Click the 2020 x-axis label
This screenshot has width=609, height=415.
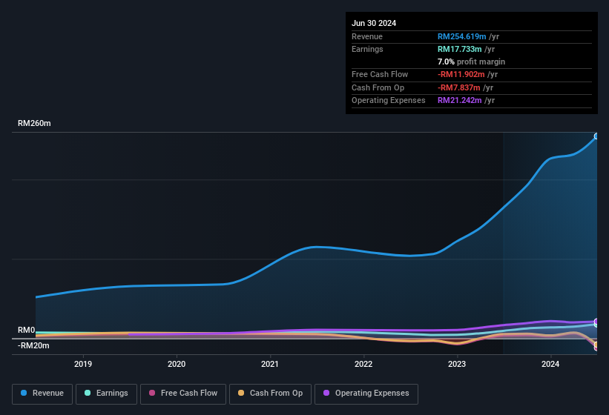click(x=177, y=364)
